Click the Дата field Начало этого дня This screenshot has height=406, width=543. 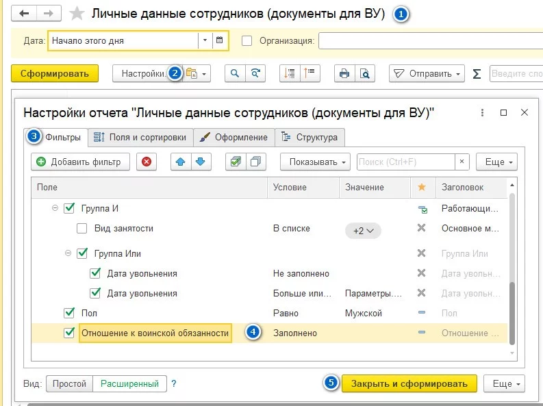coord(123,40)
